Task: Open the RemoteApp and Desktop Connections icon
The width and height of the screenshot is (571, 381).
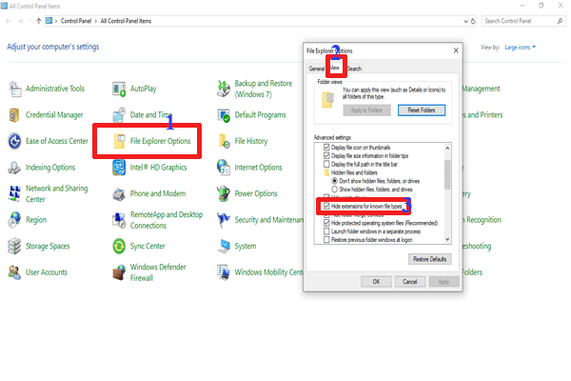Action: click(x=119, y=220)
